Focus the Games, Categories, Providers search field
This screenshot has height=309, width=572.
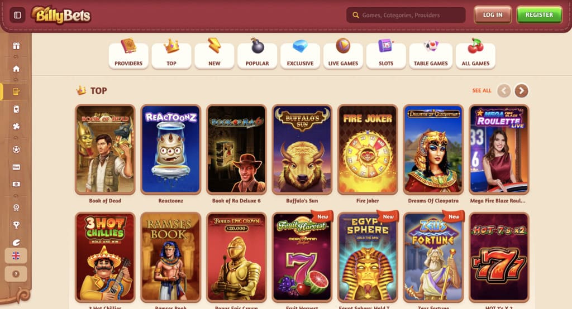[406, 15]
